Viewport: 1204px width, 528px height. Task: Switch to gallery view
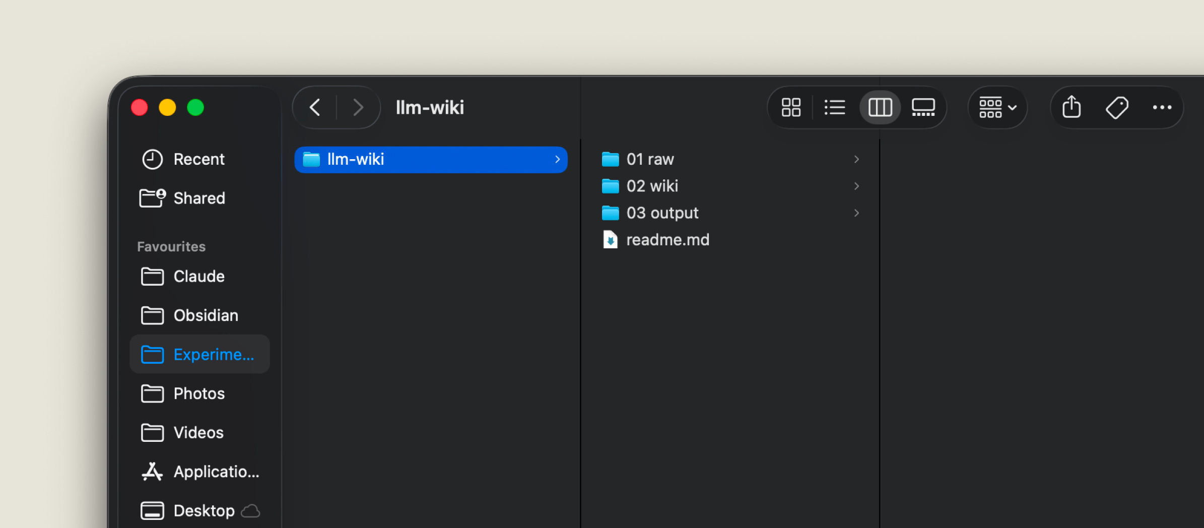click(x=923, y=107)
